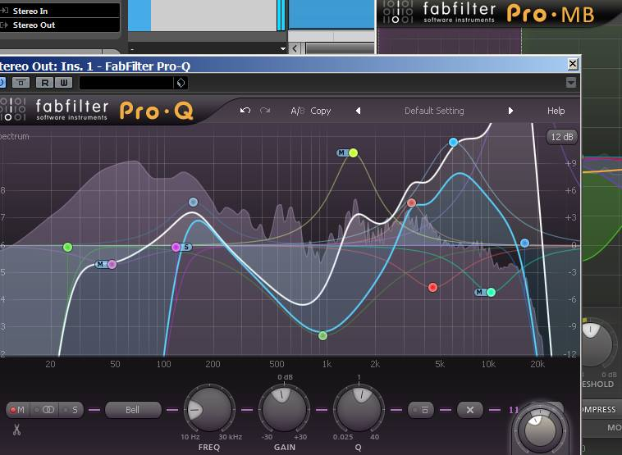Go to previous preset arrow
The width and height of the screenshot is (622, 455).
tap(359, 111)
